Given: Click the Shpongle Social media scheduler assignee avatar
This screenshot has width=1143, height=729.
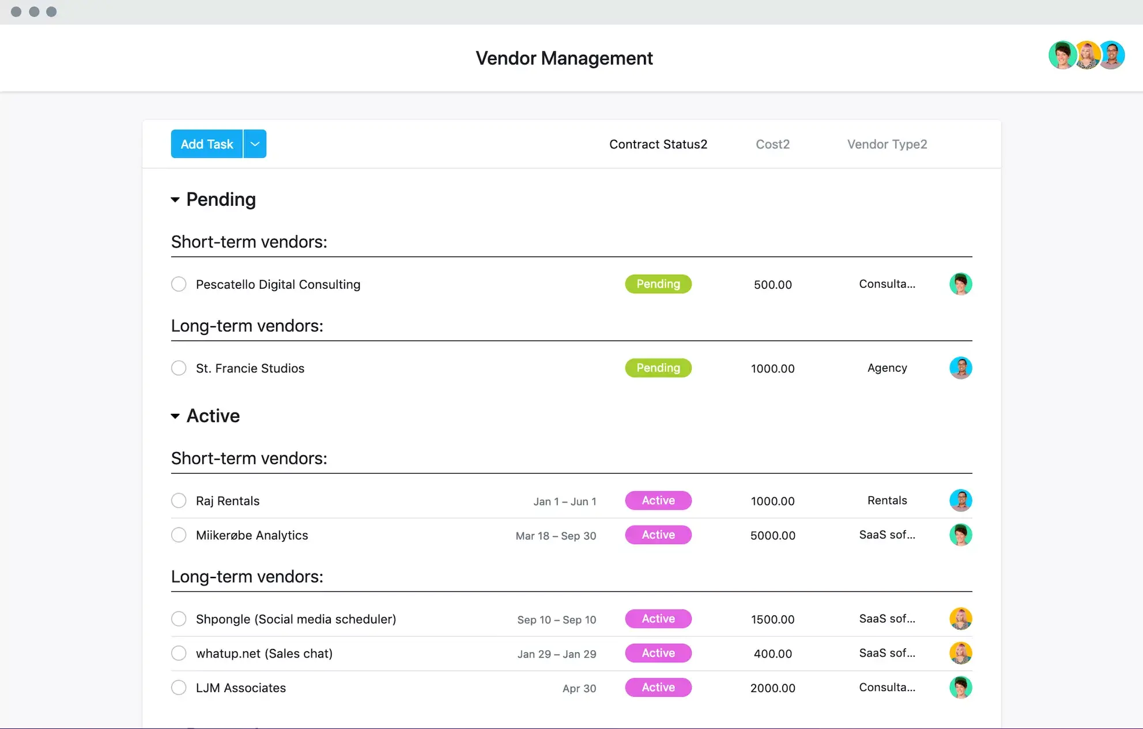Looking at the screenshot, I should click(960, 617).
